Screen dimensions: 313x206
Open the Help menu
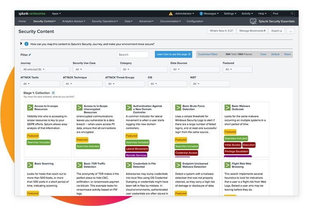pyautogui.click(x=262, y=14)
